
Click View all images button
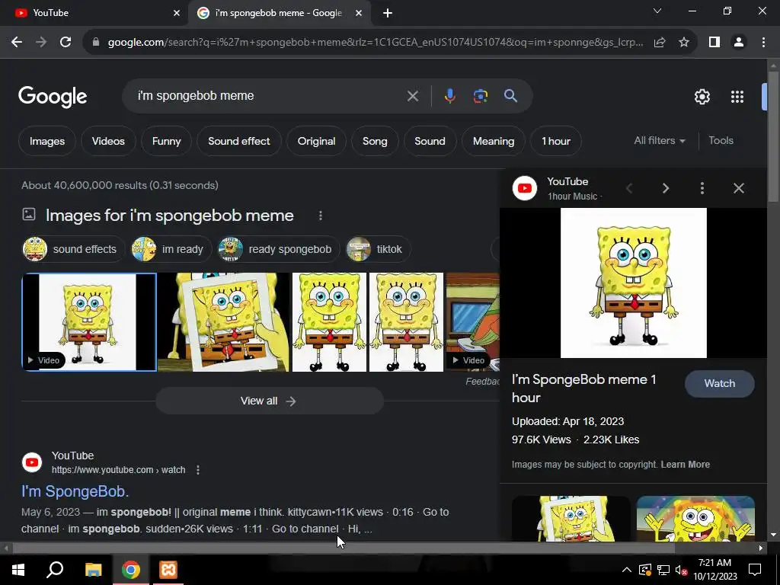coord(269,401)
